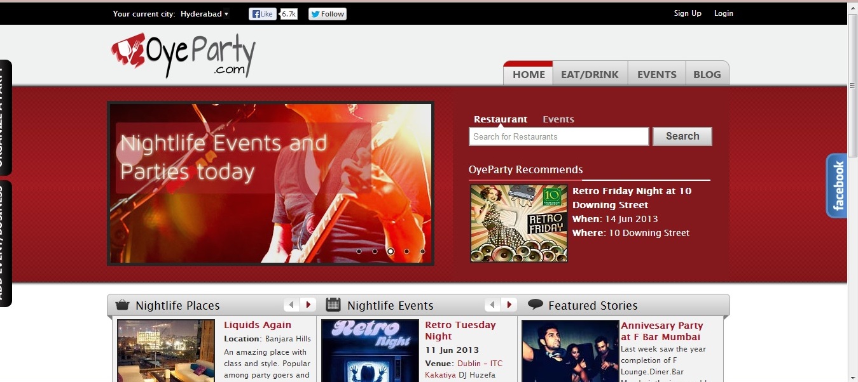The height and width of the screenshot is (382, 858).
Task: Click the Login link
Action: [x=724, y=13]
